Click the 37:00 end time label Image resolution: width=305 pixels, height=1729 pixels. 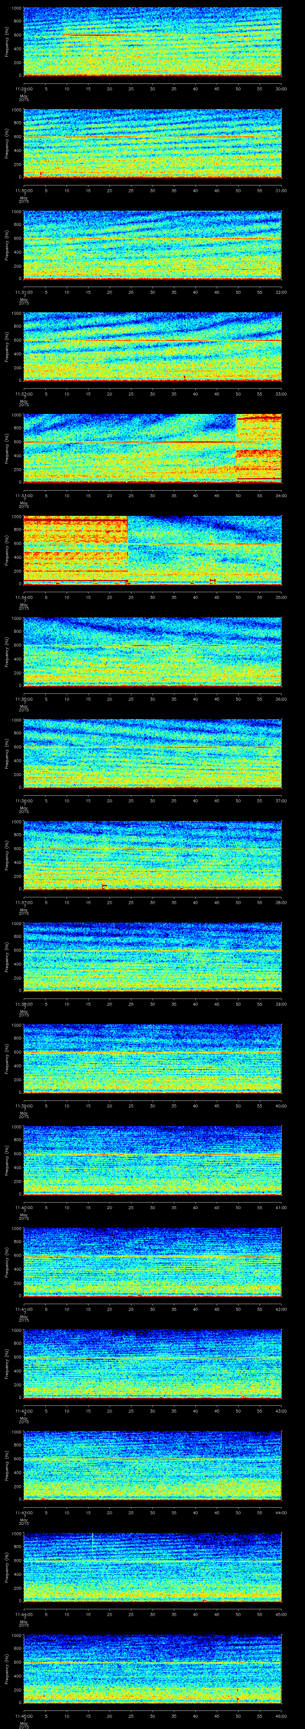(x=281, y=801)
